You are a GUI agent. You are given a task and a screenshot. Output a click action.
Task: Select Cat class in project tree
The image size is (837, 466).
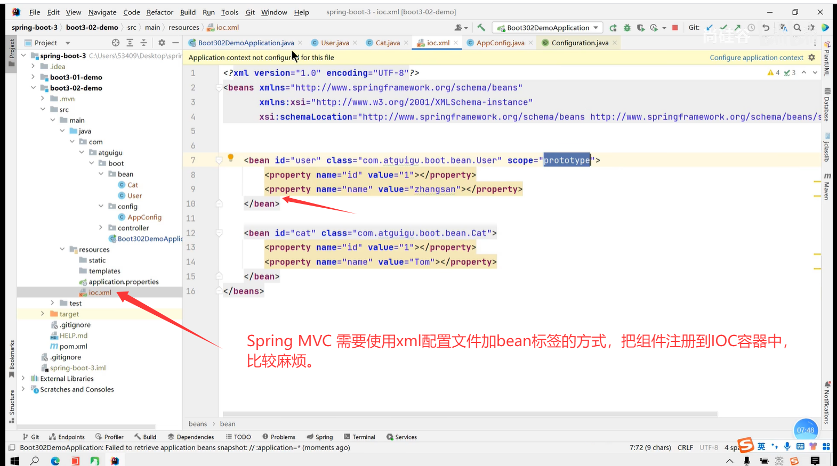tap(133, 185)
